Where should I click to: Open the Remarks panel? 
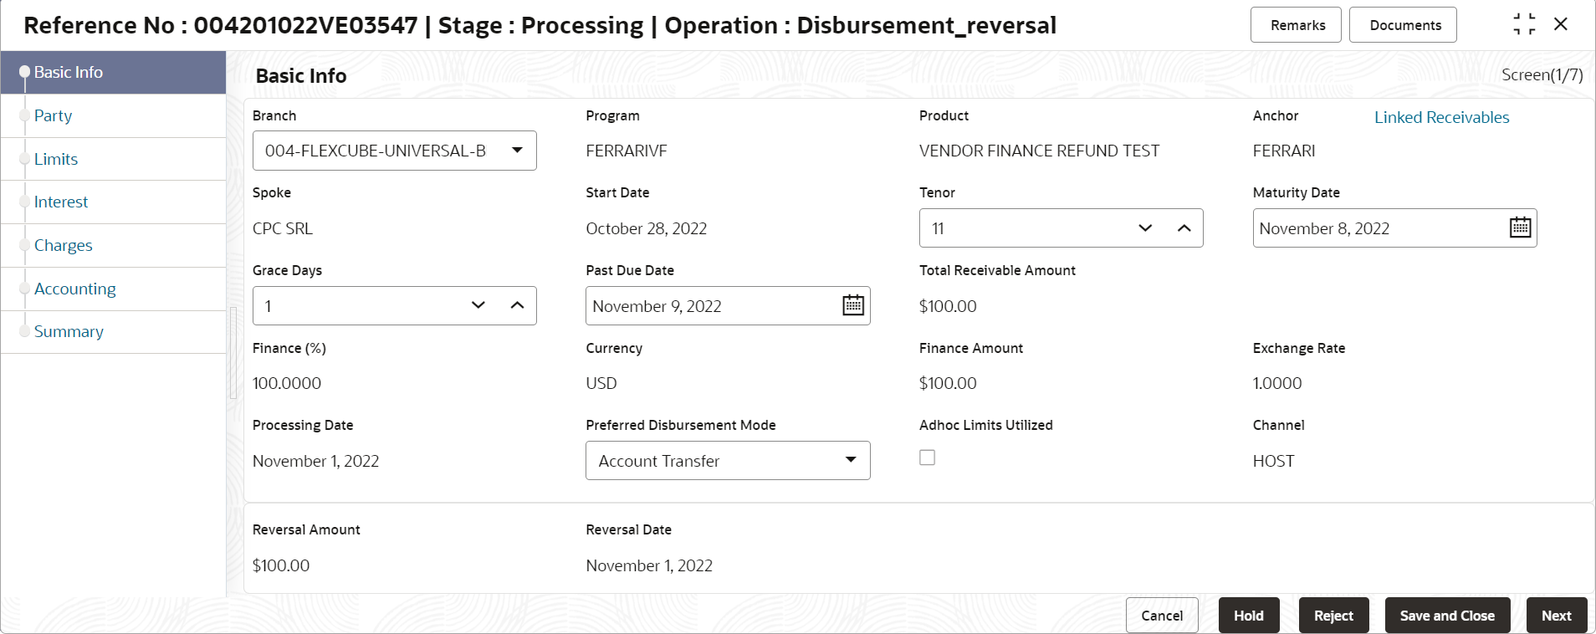coord(1297,25)
